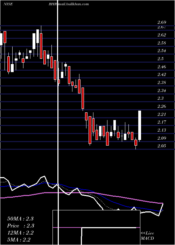Click the 12MA : 2.2 readout
Viewport: 175px width, 245px height.
point(20,233)
